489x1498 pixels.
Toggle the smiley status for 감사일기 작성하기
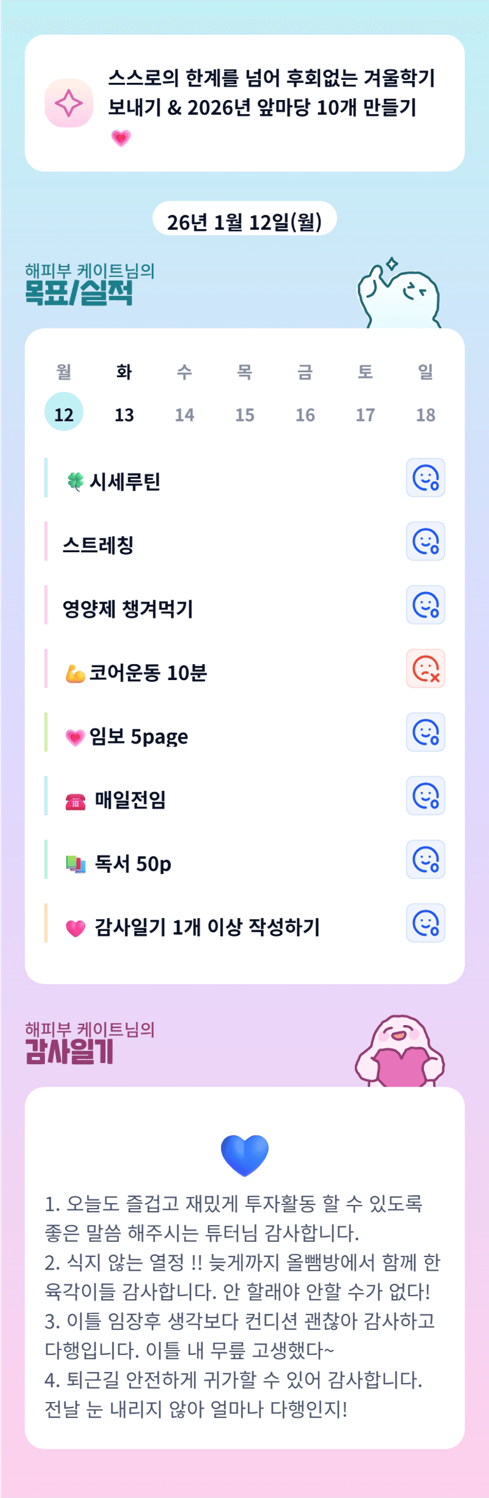tap(425, 923)
